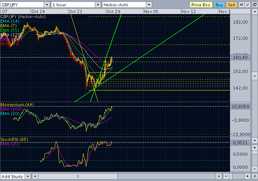The height and width of the screenshot is (181, 258).
Task: Zoom out the time axis with minus
Action: pyautogui.click(x=226, y=176)
